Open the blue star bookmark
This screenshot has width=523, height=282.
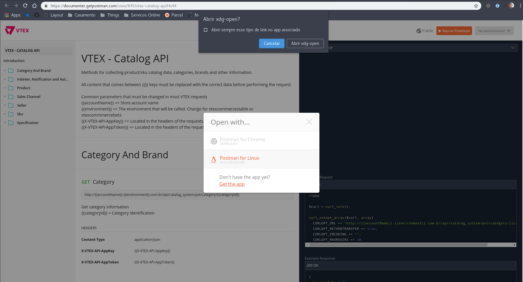[28, 15]
